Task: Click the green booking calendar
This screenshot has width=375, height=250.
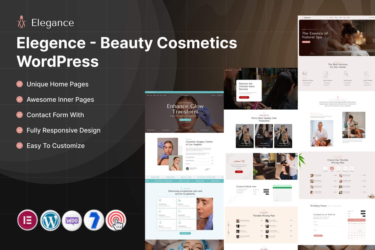Action: [x=282, y=193]
